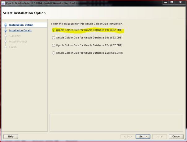Click the Install Product step bullet marker

pyautogui.click(x=5, y=42)
